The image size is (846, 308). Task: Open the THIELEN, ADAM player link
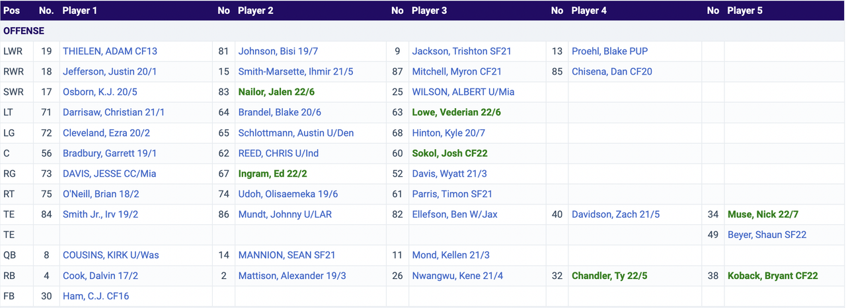pyautogui.click(x=110, y=51)
